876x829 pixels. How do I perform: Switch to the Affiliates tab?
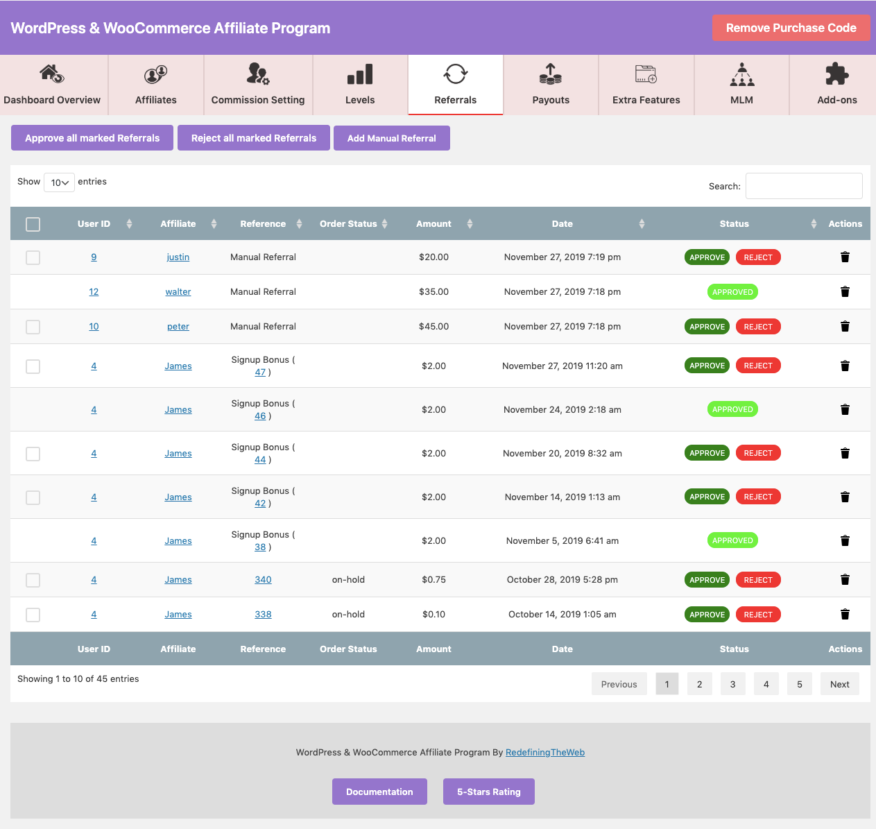(x=156, y=85)
